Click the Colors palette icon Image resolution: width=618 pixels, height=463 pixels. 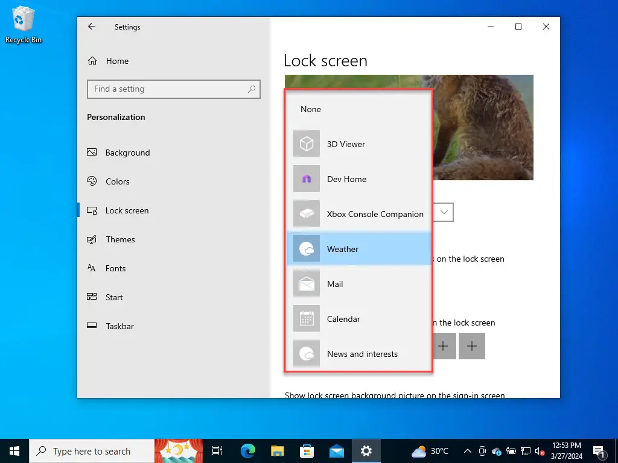(92, 181)
